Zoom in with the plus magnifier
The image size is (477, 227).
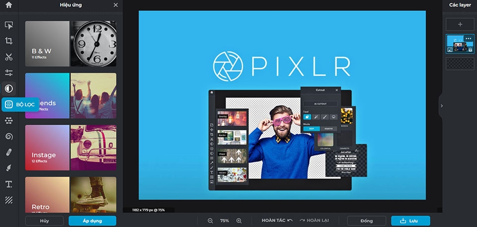click(x=239, y=221)
